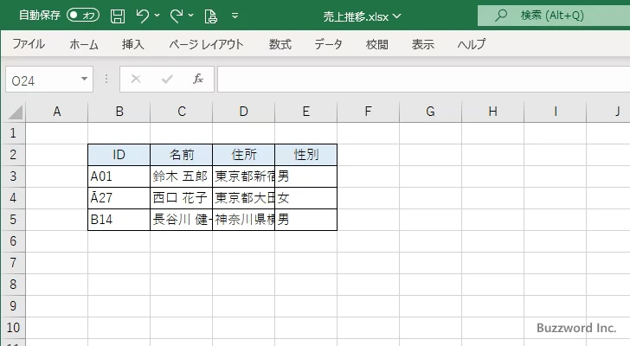
Task: Click the magnifier search icon
Action: click(x=501, y=16)
